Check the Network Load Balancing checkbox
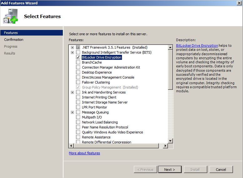 point(78,122)
